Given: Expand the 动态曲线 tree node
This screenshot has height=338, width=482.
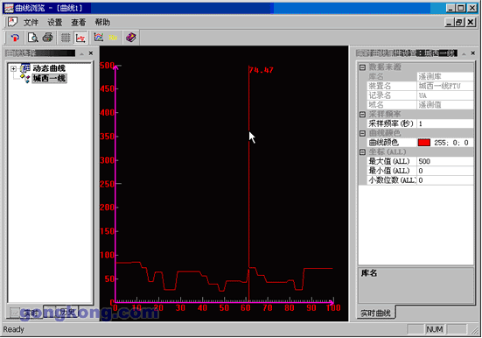Looking at the screenshot, I should click(13, 68).
